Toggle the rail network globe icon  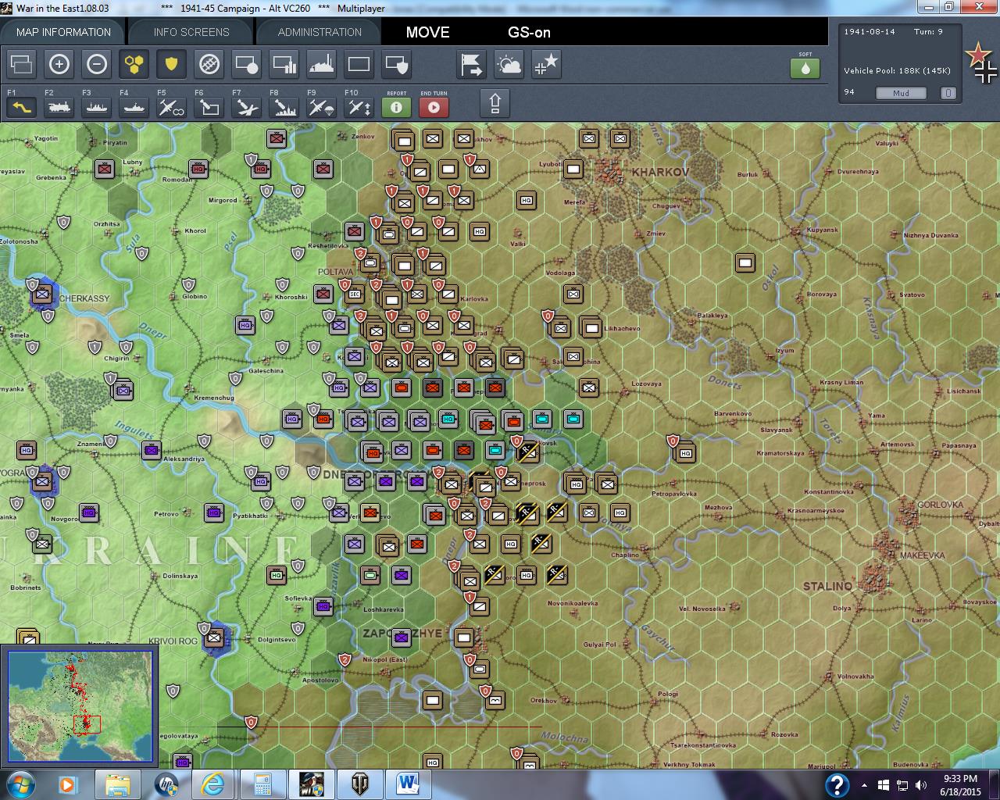(209, 64)
